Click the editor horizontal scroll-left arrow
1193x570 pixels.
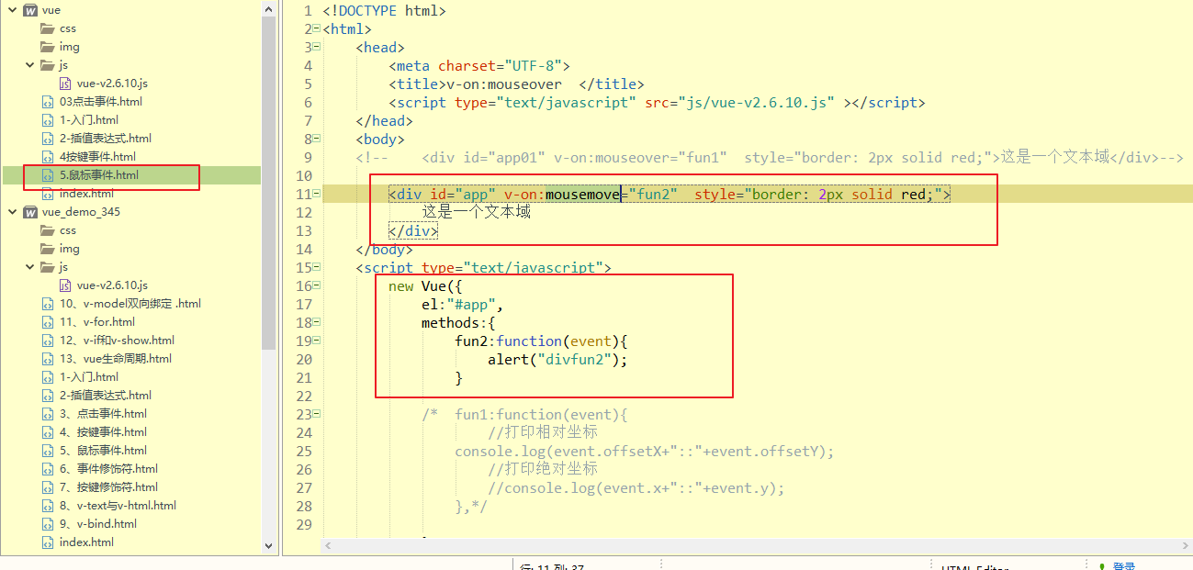[328, 546]
